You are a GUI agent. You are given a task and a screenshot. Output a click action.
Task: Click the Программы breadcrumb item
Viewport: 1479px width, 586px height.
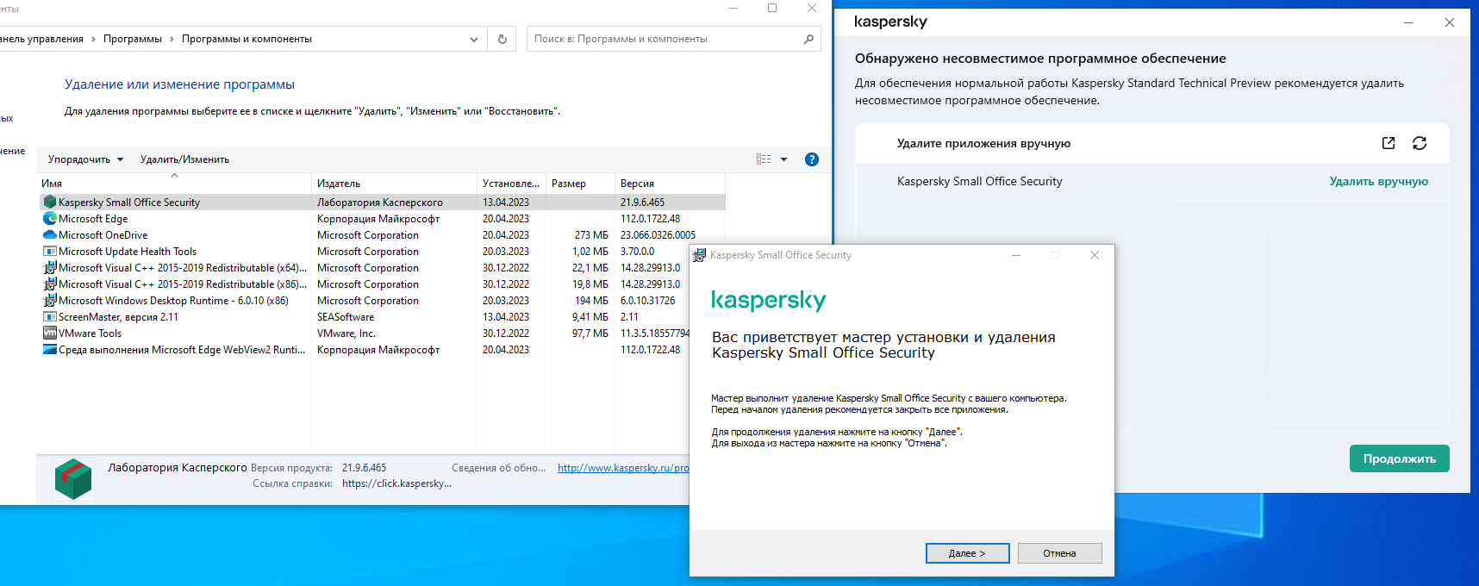[133, 39]
